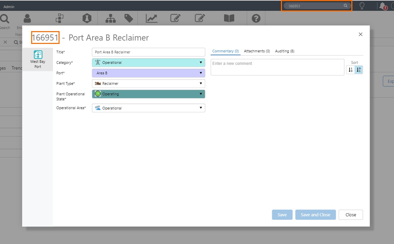Click the help question mark icon
This screenshot has height=244, width=394.
256,18
